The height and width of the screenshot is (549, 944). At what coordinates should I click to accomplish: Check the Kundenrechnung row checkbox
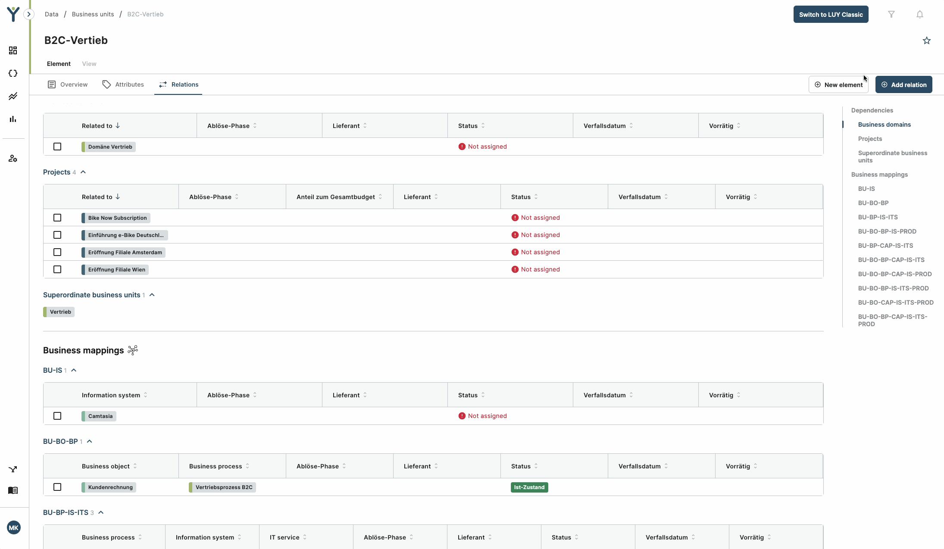click(57, 487)
